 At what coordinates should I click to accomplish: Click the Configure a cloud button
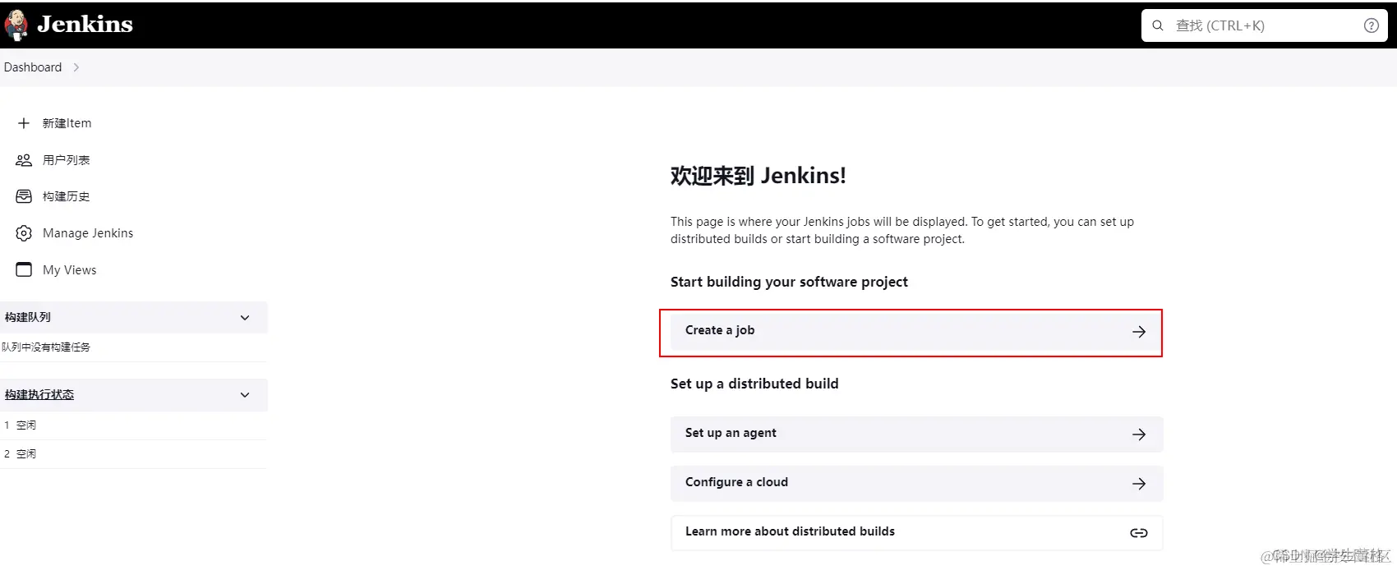click(916, 483)
